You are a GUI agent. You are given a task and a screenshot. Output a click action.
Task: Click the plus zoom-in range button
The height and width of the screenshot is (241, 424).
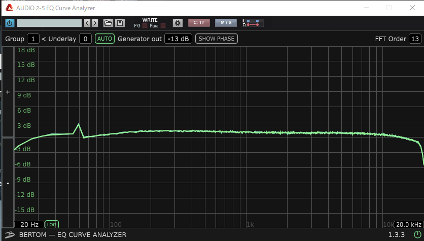click(8, 92)
